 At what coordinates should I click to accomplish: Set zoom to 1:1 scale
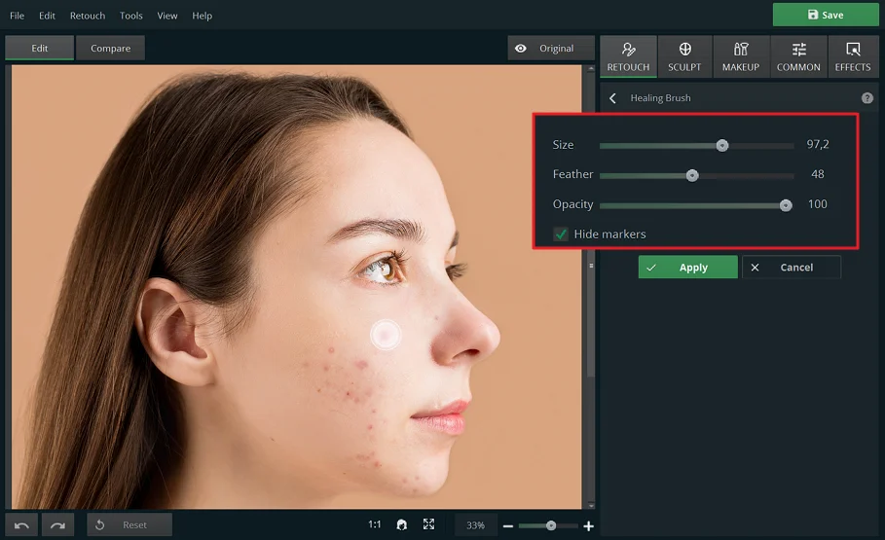pos(374,524)
